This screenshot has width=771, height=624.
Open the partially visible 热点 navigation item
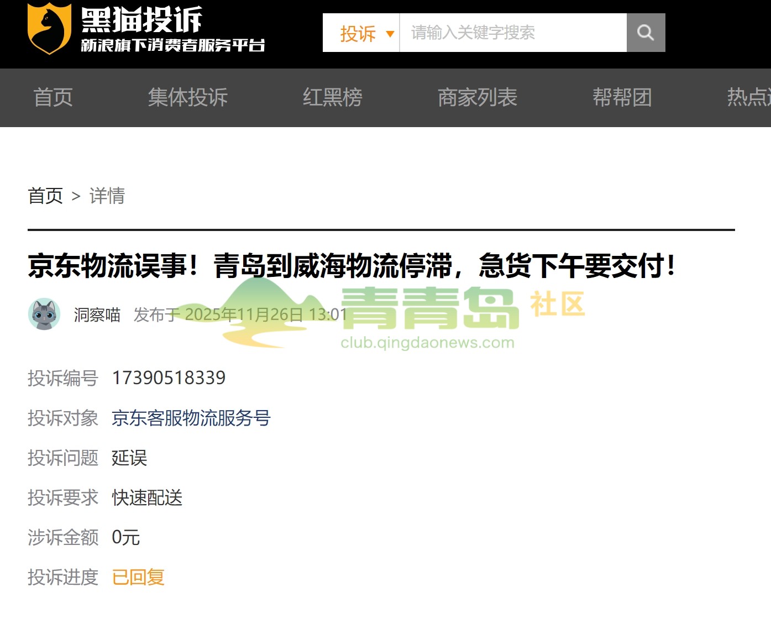point(749,98)
